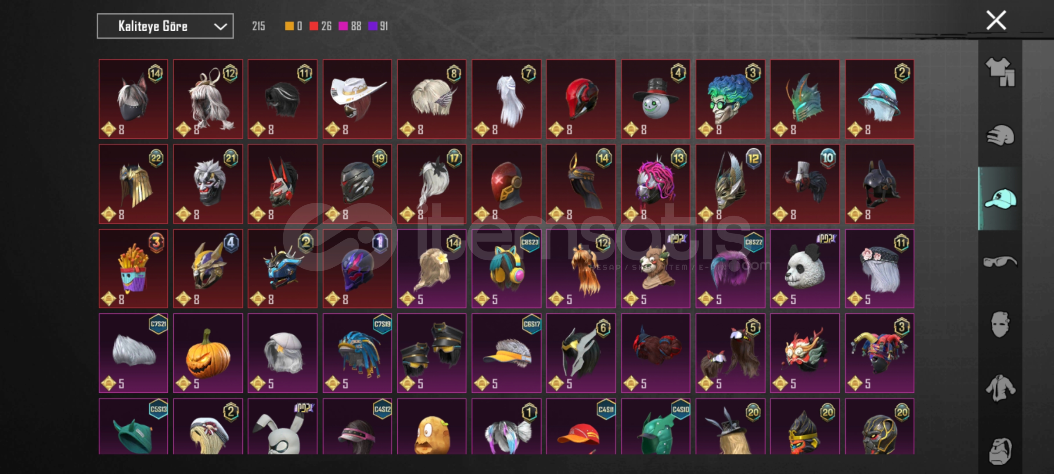Select the snowman head with top hat
The width and height of the screenshot is (1054, 474).
(656, 99)
